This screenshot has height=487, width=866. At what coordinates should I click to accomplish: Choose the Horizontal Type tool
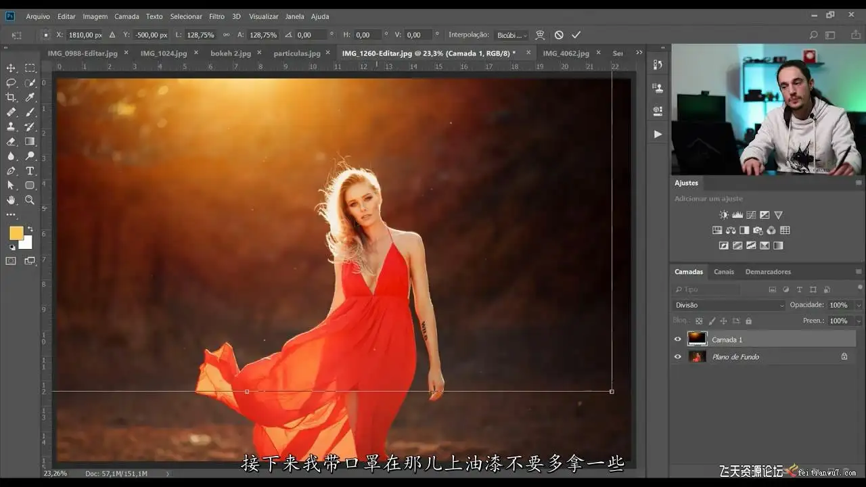pos(30,170)
